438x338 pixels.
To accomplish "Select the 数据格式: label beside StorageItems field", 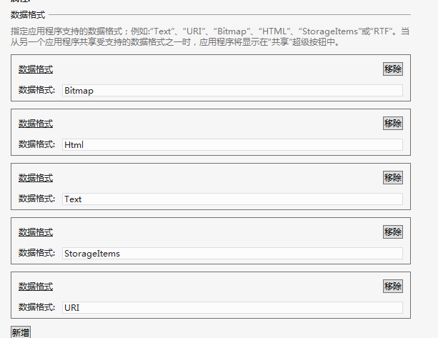I will (37, 253).
